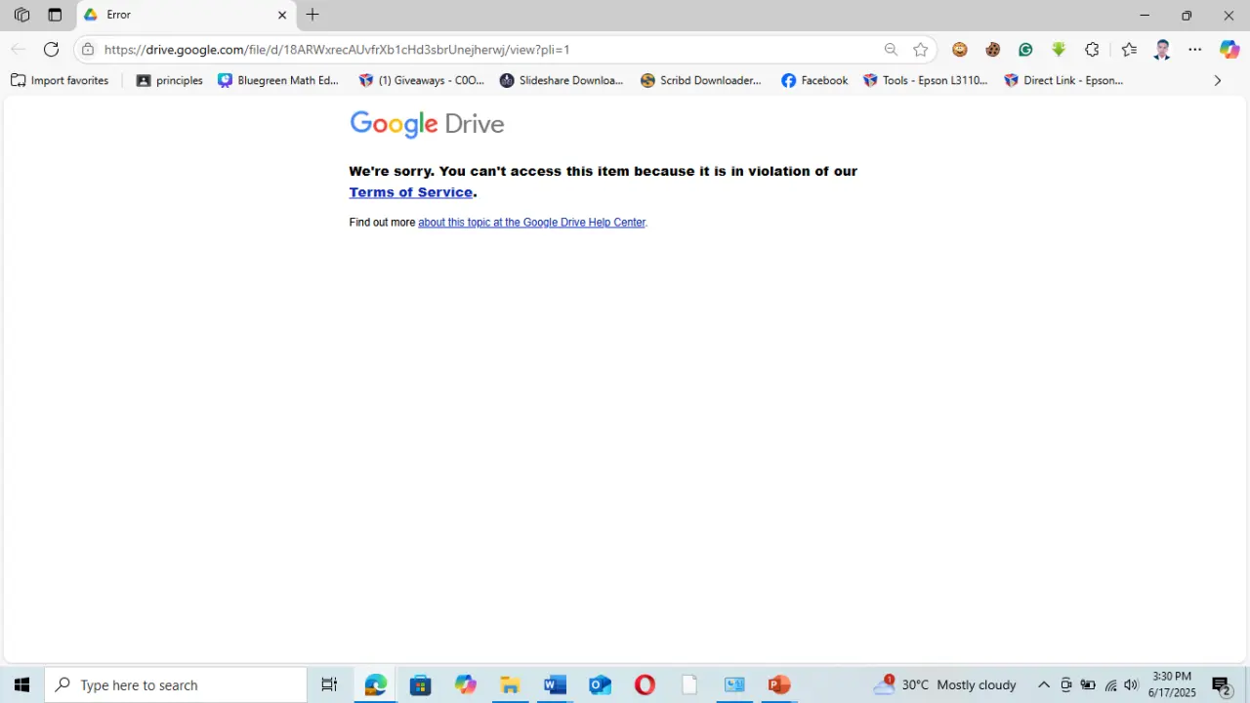Click the Google Drive logo

(427, 124)
